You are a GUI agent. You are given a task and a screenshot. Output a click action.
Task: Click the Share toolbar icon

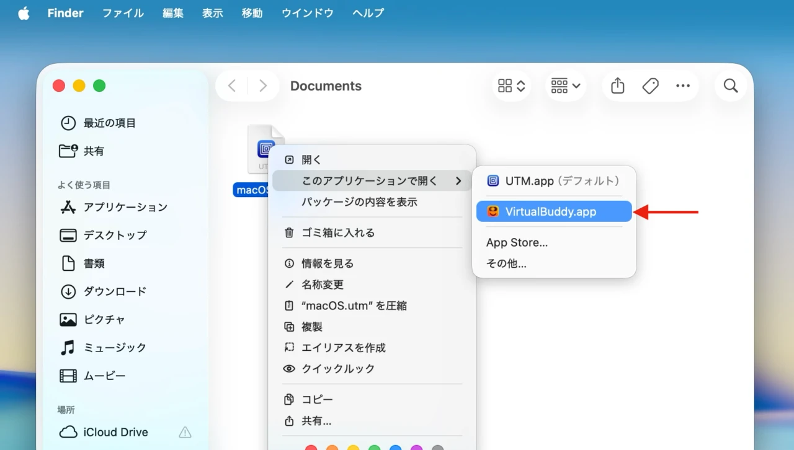(x=617, y=86)
